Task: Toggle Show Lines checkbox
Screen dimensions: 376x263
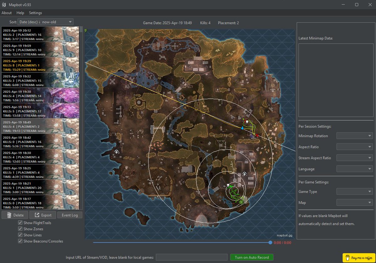Action: coord(20,235)
